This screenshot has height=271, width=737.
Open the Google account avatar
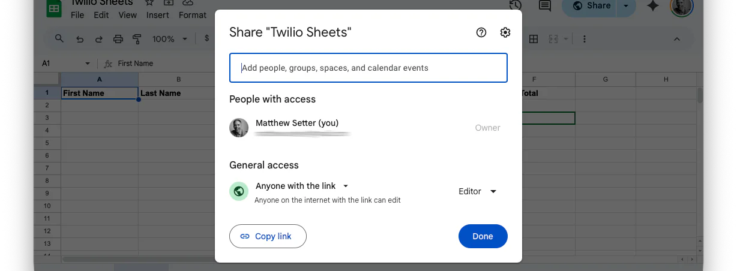tap(682, 7)
